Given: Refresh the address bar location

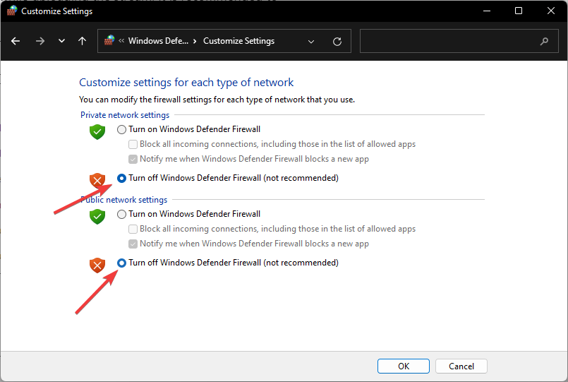Looking at the screenshot, I should (337, 42).
